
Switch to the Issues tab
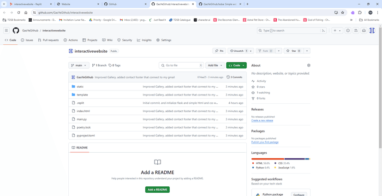tap(27, 40)
